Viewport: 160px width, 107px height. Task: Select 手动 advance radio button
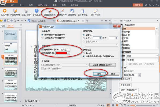tap(84, 53)
